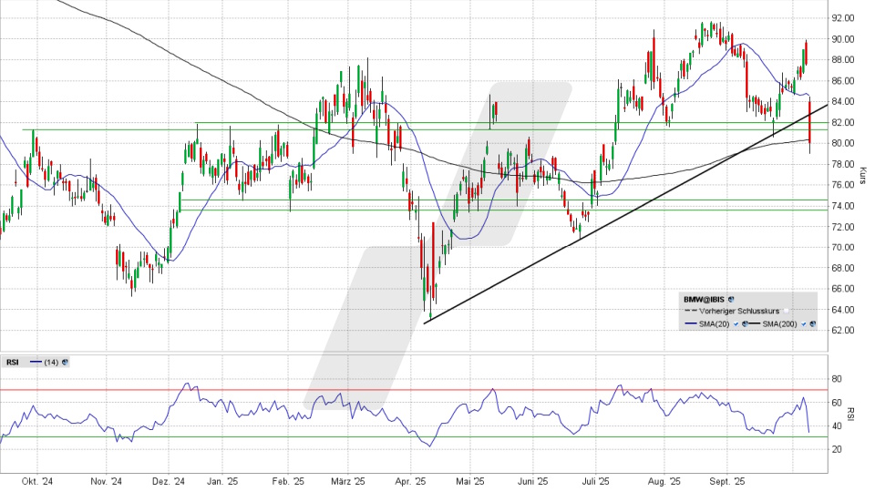Open the SMA(200) settings icon
Screen dimensions: 875x492
pyautogui.click(x=812, y=323)
